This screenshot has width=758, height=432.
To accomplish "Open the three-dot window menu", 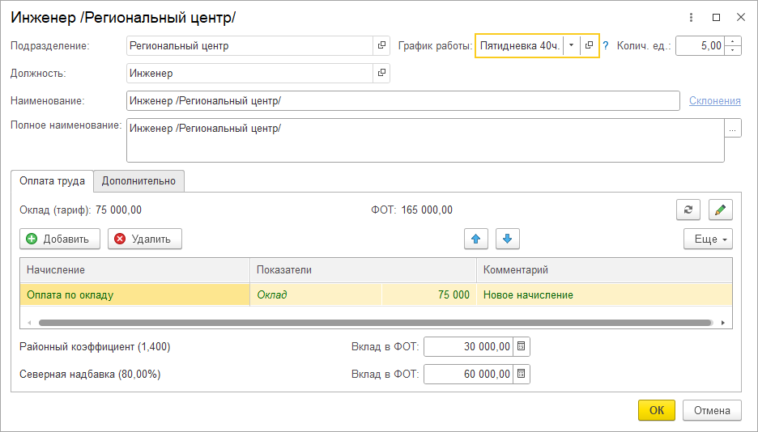I will point(692,17).
